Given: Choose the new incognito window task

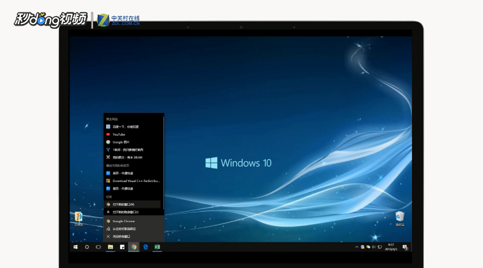Looking at the screenshot, I should tap(133, 212).
